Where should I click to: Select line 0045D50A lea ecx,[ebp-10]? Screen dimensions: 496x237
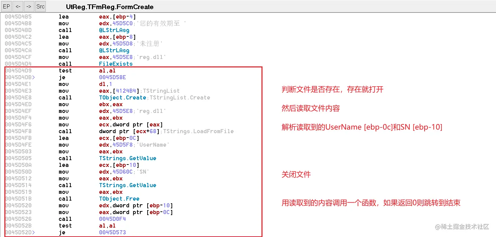pyautogui.click(x=72, y=165)
